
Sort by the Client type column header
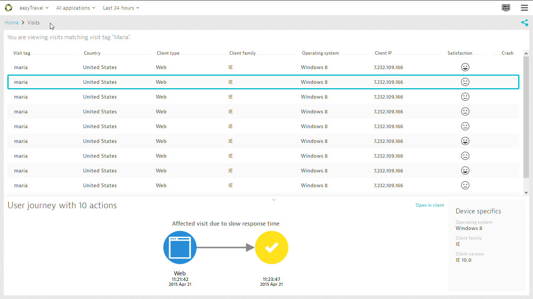click(168, 53)
